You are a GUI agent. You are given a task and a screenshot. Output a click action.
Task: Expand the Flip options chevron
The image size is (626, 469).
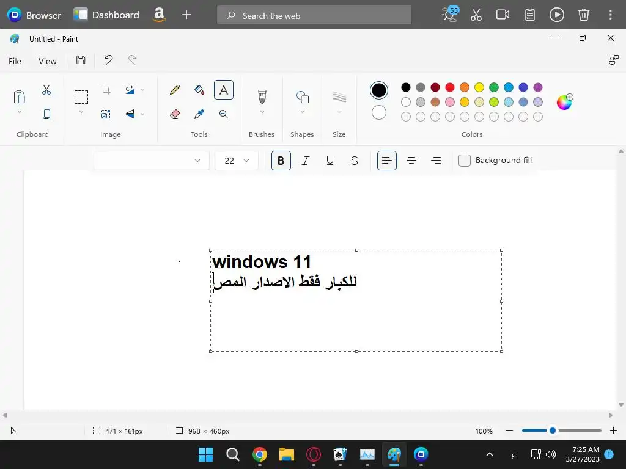coord(142,114)
